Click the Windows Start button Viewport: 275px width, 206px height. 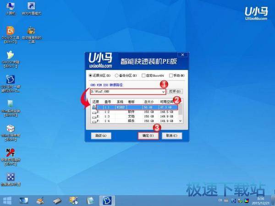pyautogui.click(x=7, y=201)
